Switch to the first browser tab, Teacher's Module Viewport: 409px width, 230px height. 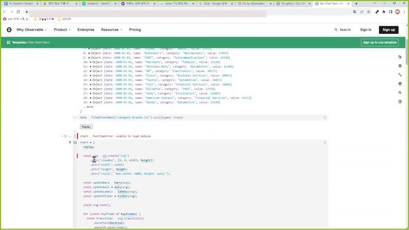click(x=21, y=4)
